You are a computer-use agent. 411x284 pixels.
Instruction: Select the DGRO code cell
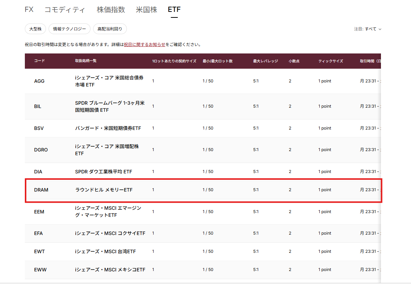pos(41,150)
